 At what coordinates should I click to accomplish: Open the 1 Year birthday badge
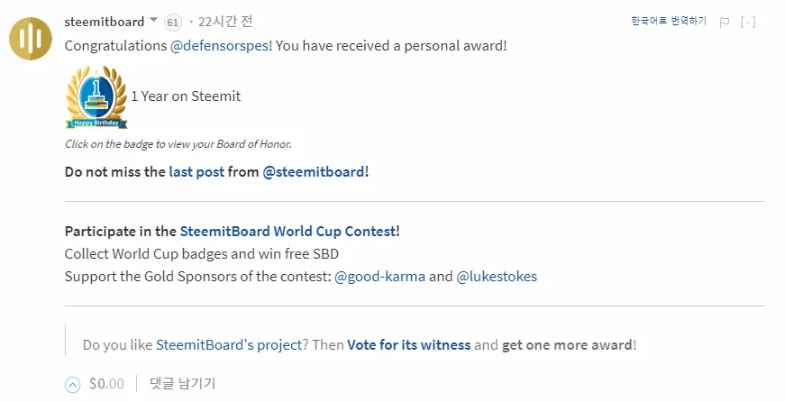[96, 97]
